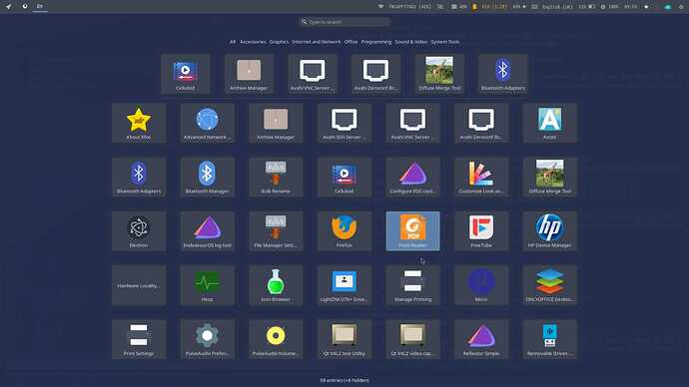This screenshot has width=689, height=387.
Task: Open Foxit Reader PDF application
Action: tap(412, 231)
